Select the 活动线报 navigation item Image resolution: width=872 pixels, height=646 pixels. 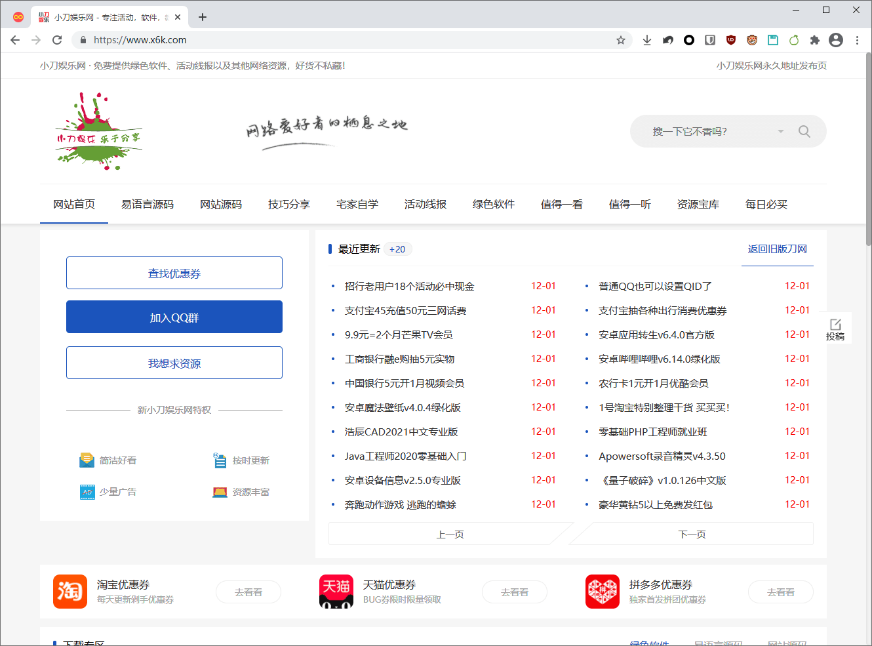(426, 204)
